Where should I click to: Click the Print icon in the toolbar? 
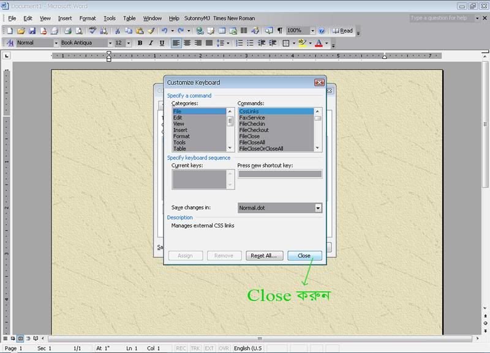[68, 31]
